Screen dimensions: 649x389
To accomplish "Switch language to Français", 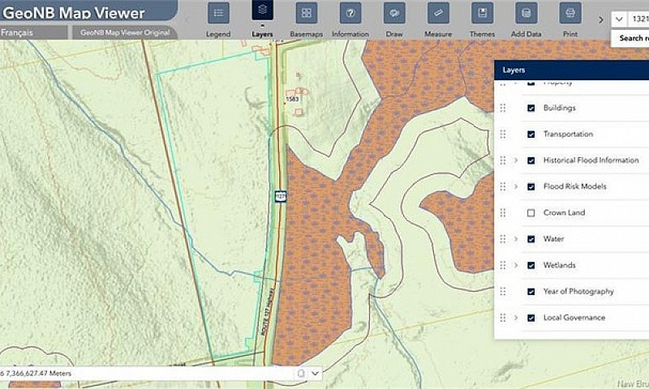I will (17, 32).
